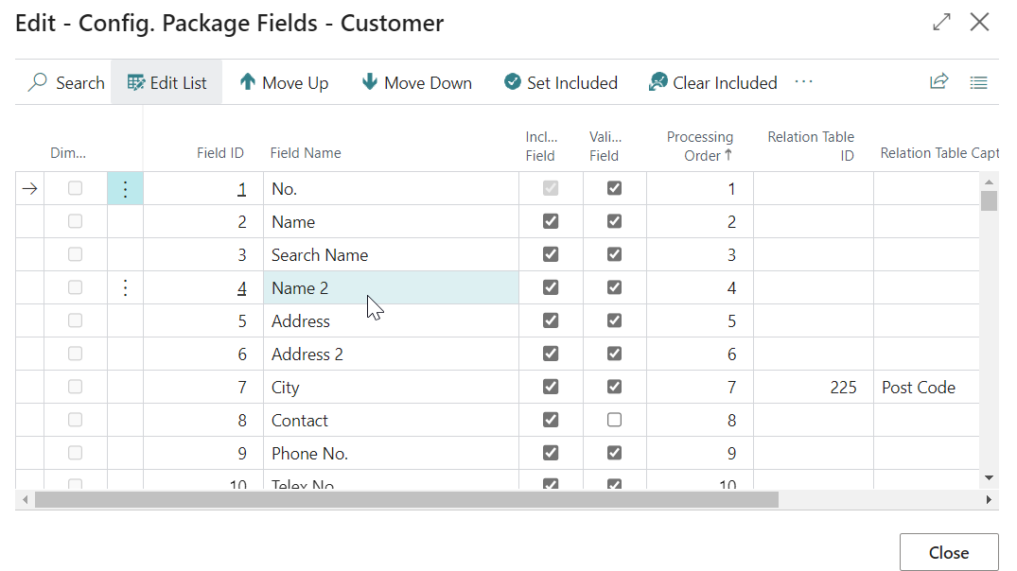Open the share icon menu
Screen dimensions: 1017x571
(938, 82)
